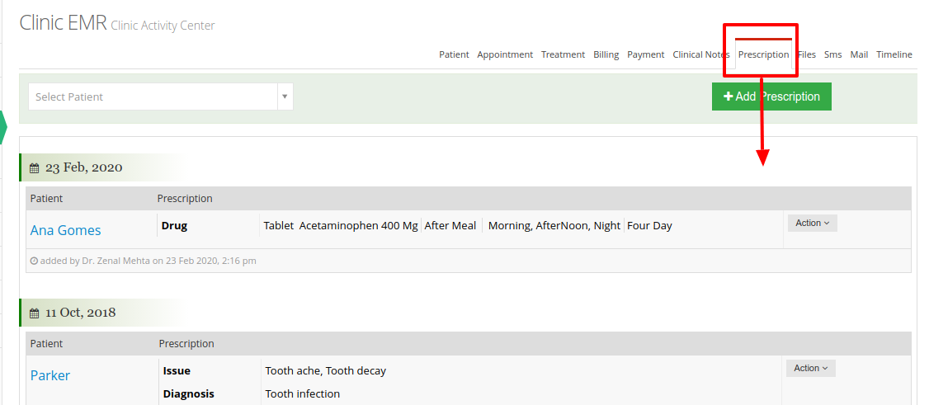The width and height of the screenshot is (929, 405).
Task: Click the plus icon on Add Prescription
Action: tap(729, 97)
